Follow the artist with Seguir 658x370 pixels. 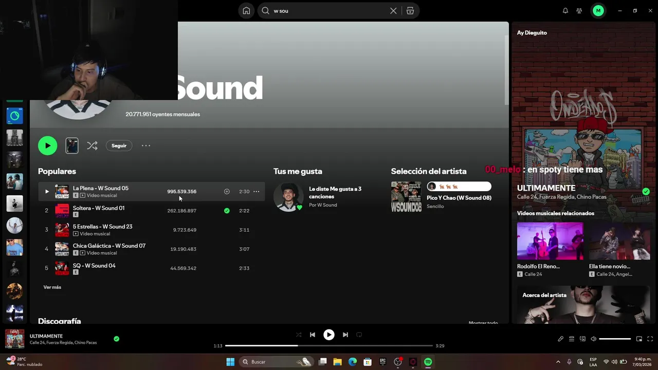coord(119,146)
